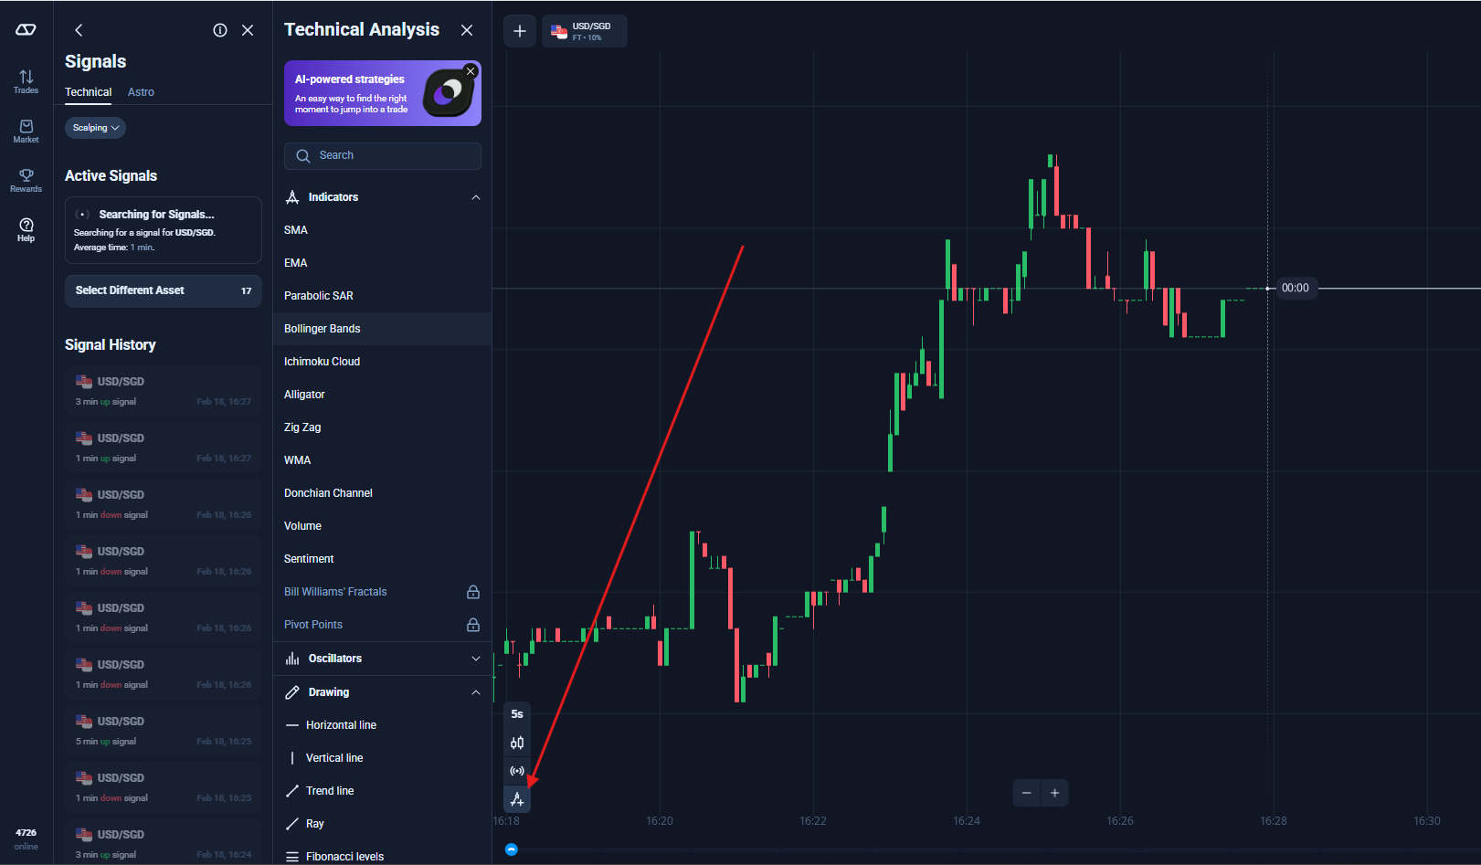Image resolution: width=1481 pixels, height=865 pixels.
Task: Add the Parabolic SAR indicator
Action: tap(382, 296)
